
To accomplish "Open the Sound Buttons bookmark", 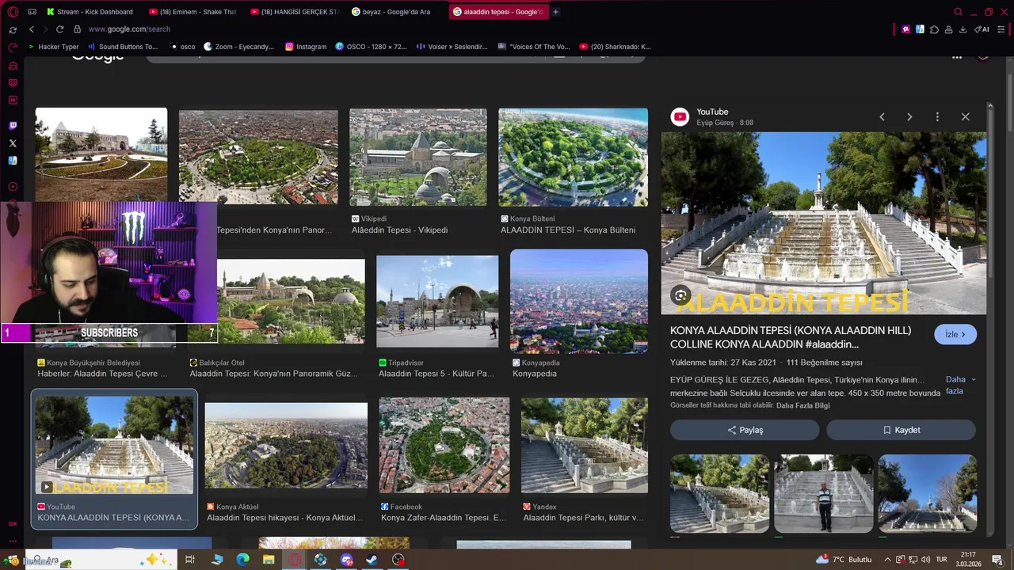I will [122, 47].
